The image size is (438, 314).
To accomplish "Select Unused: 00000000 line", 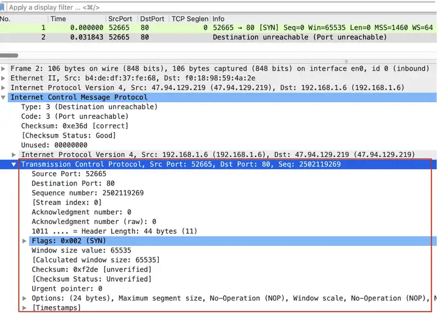I will (54, 145).
